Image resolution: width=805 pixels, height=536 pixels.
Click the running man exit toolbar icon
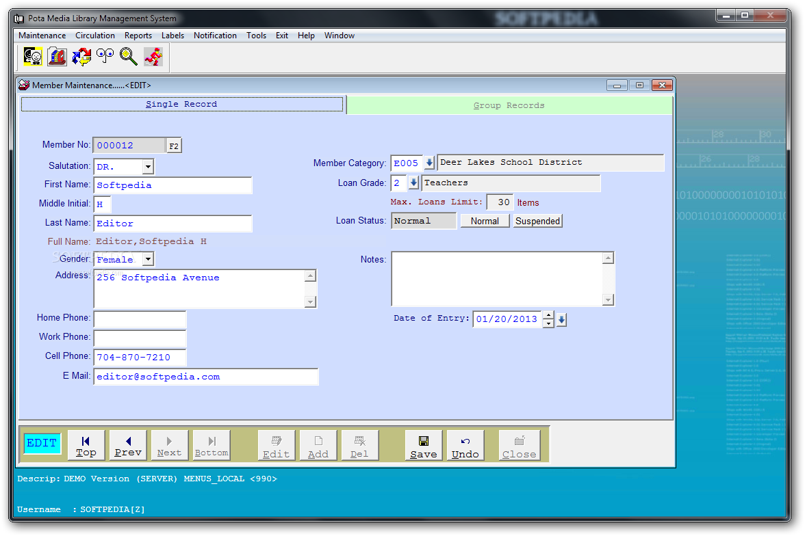coord(153,57)
